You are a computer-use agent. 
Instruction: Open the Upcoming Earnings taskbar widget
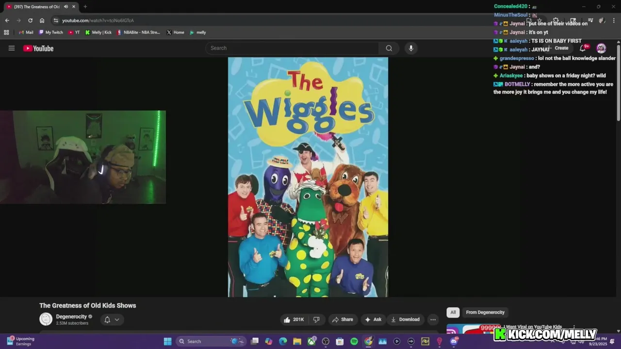pyautogui.click(x=20, y=341)
